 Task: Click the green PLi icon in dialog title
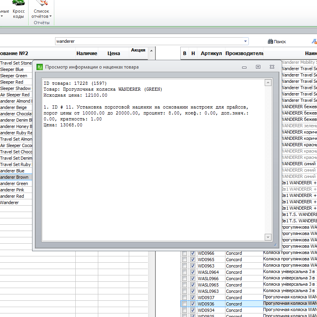pos(40,67)
